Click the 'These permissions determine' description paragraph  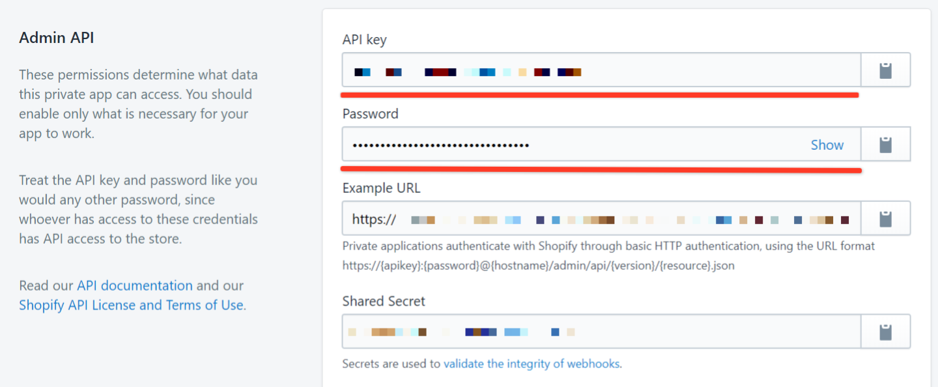138,104
